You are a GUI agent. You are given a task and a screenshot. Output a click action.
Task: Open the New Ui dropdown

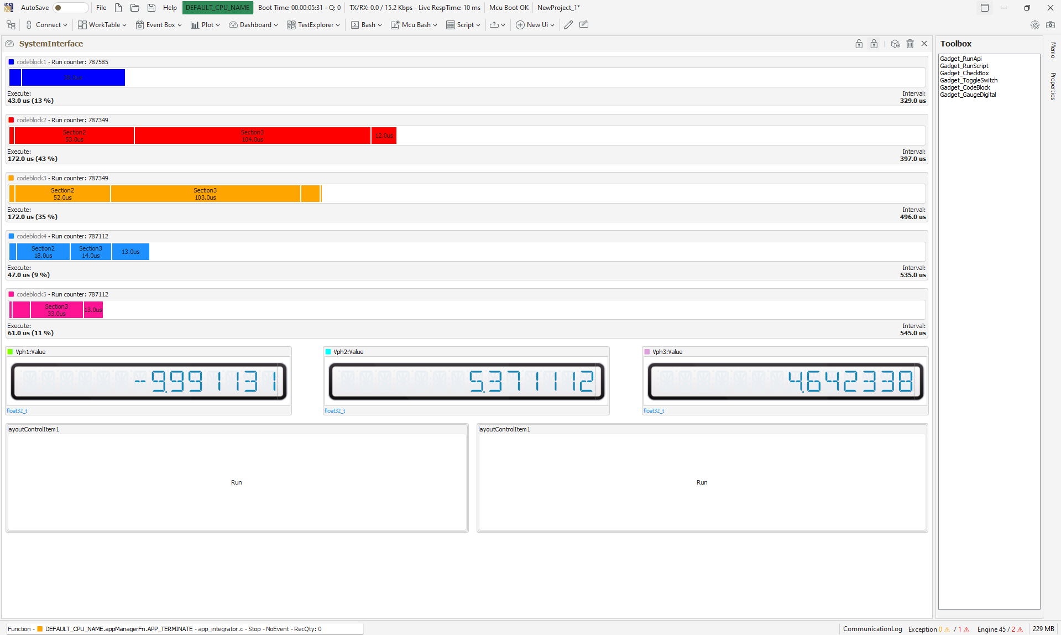coord(535,25)
